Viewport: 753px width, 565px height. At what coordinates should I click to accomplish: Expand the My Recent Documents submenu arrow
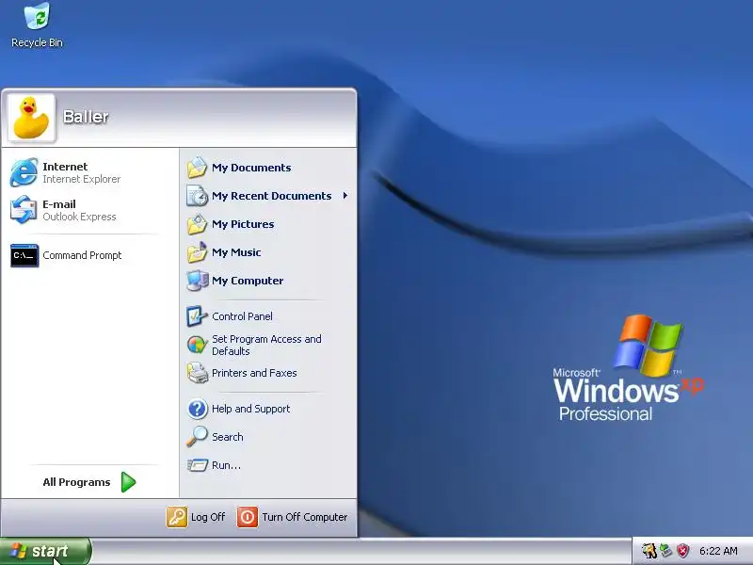(x=345, y=196)
